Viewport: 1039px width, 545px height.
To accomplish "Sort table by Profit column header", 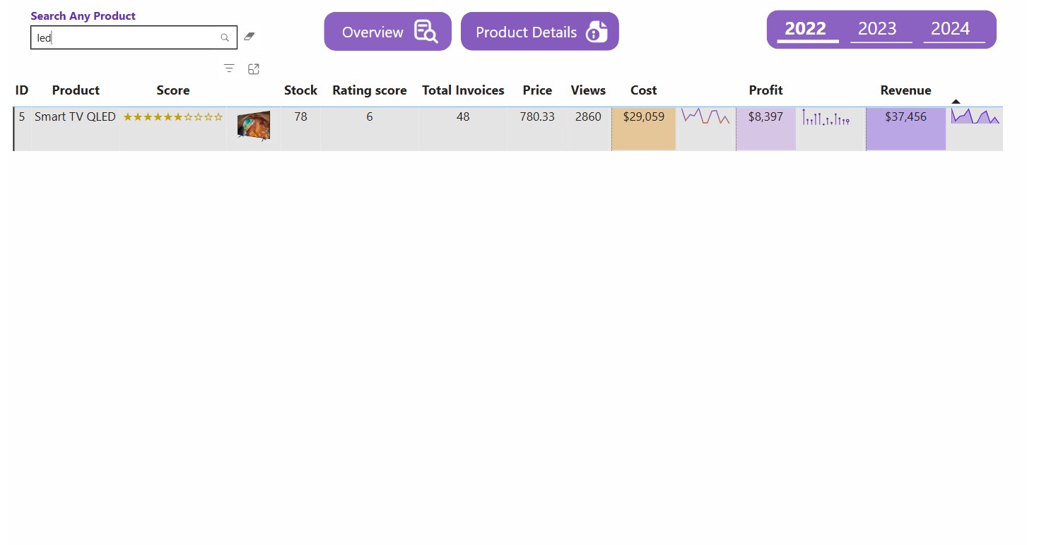I will point(765,90).
